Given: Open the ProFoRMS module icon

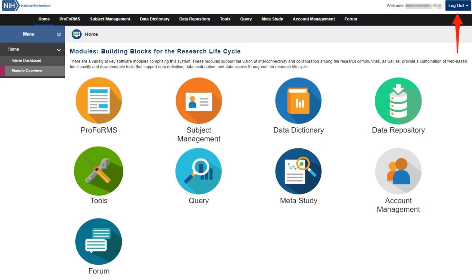Looking at the screenshot, I should point(99,101).
